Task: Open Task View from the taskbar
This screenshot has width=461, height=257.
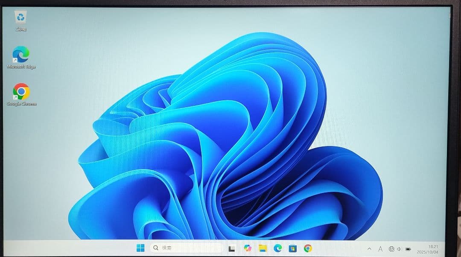Action: click(x=231, y=248)
